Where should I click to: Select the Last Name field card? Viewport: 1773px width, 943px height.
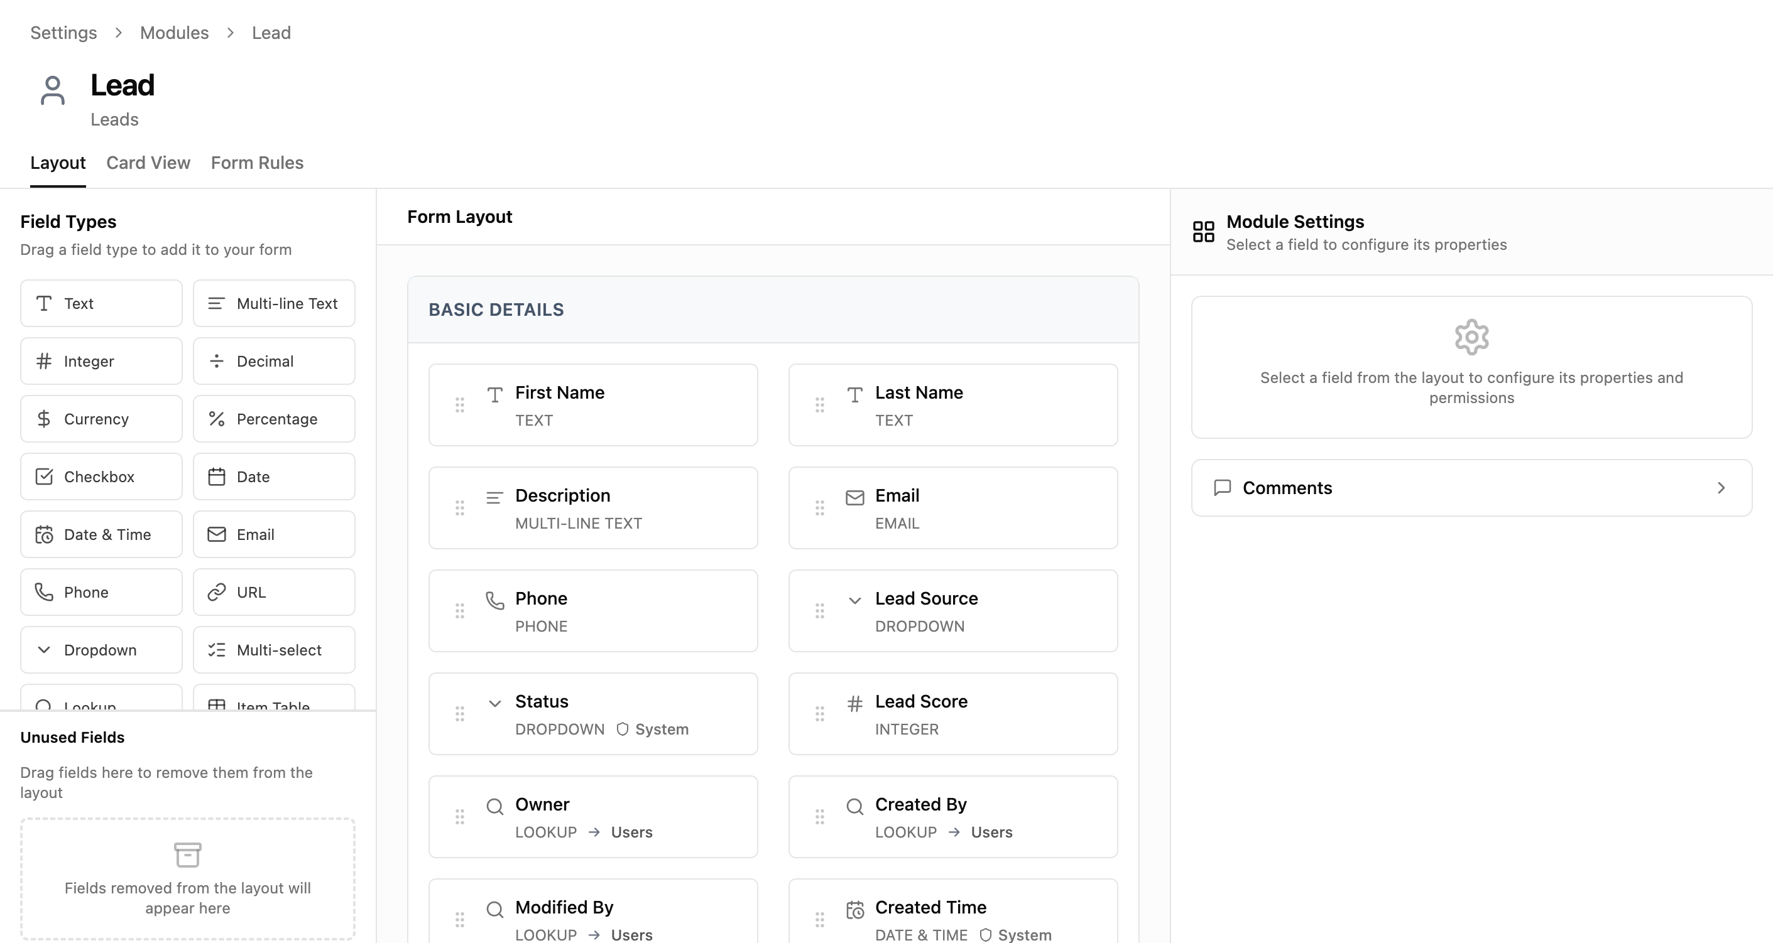tap(952, 405)
